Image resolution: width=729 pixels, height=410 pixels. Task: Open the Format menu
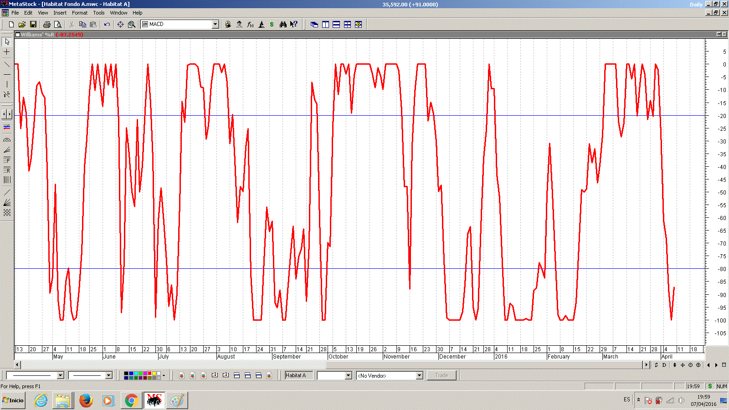point(80,13)
